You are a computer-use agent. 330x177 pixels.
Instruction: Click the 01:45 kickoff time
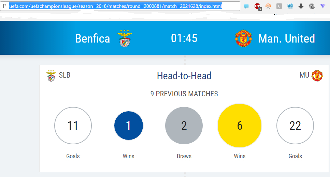click(184, 38)
